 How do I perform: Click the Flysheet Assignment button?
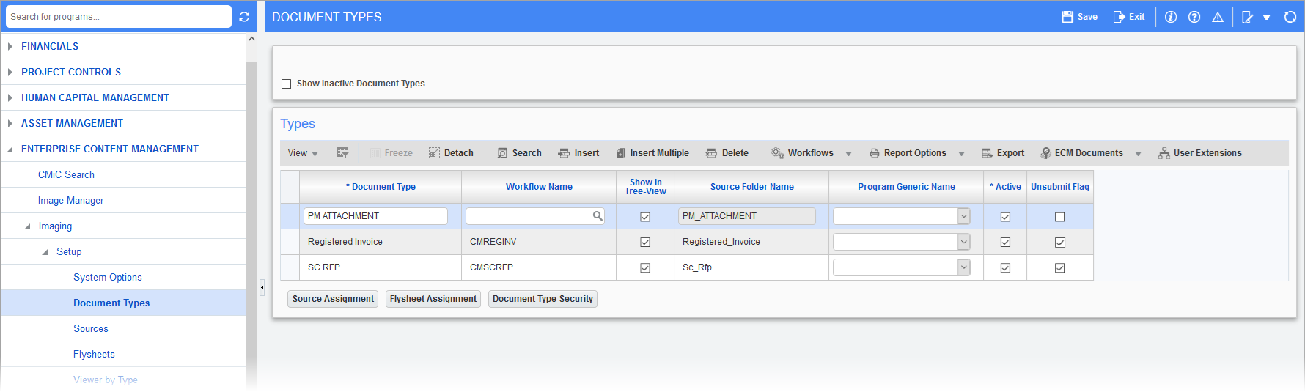click(x=433, y=299)
